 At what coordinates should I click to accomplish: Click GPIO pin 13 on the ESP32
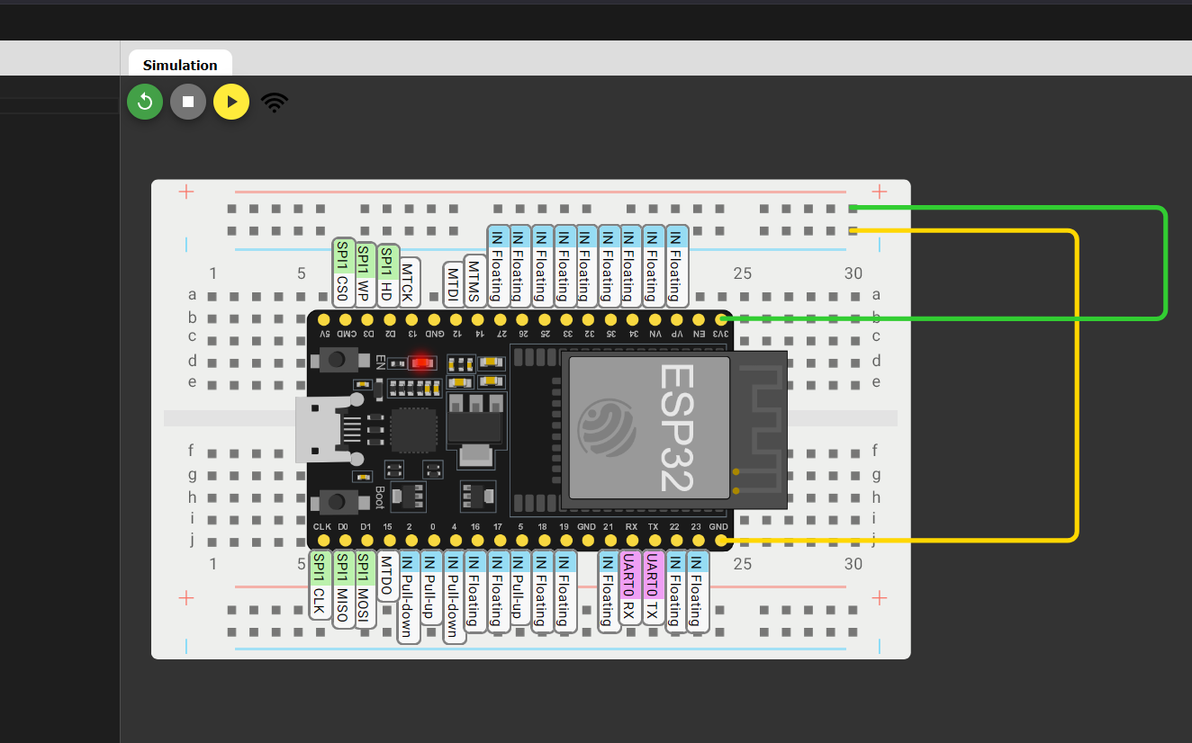(411, 319)
